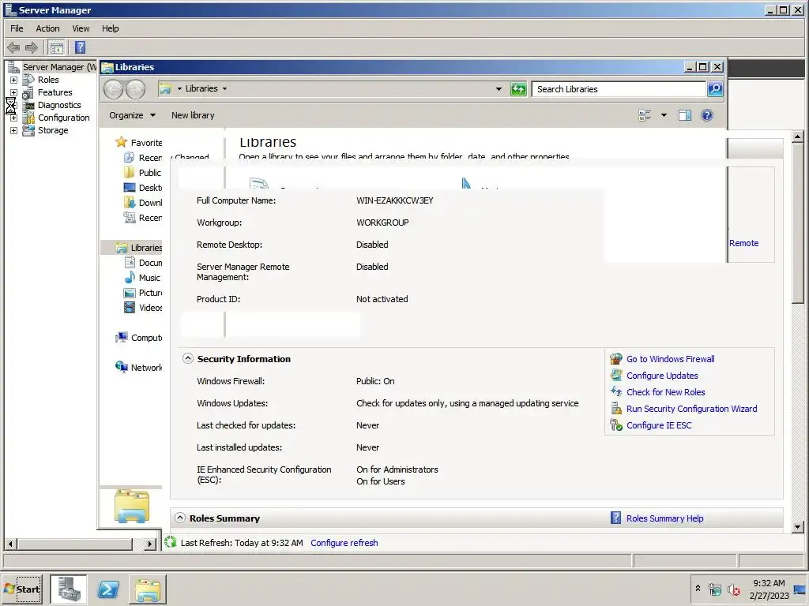Screen dimensions: 809x606
Task: Click the Server Manager back arrow icon
Action: click(13, 48)
